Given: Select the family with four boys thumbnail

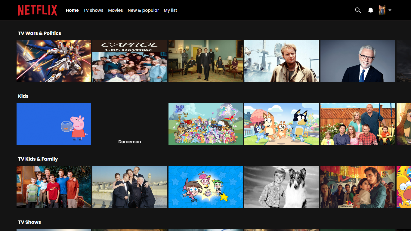Looking at the screenshot, I should pyautogui.click(x=54, y=187).
